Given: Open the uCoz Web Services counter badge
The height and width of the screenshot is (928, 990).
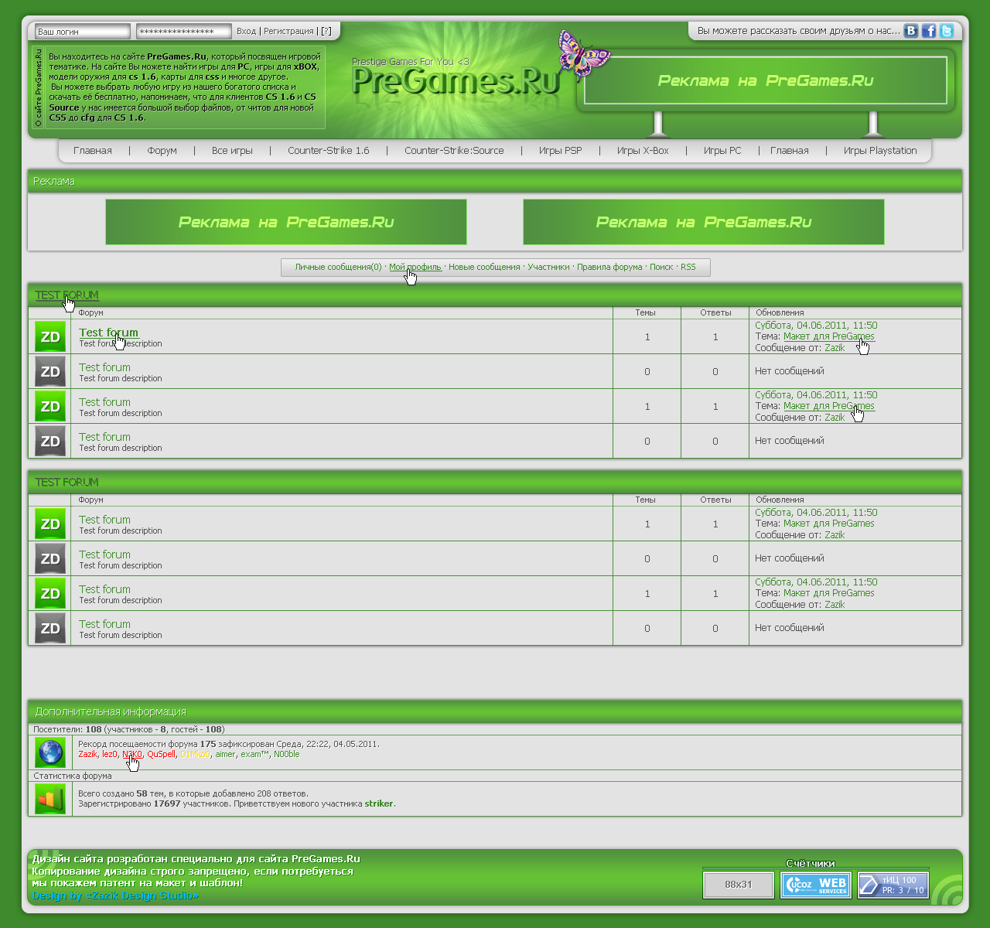Looking at the screenshot, I should coord(816,885).
